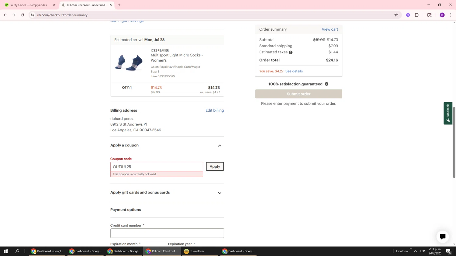Click the browser back arrow
Viewport: 456px width, 256px height.
pos(5,15)
